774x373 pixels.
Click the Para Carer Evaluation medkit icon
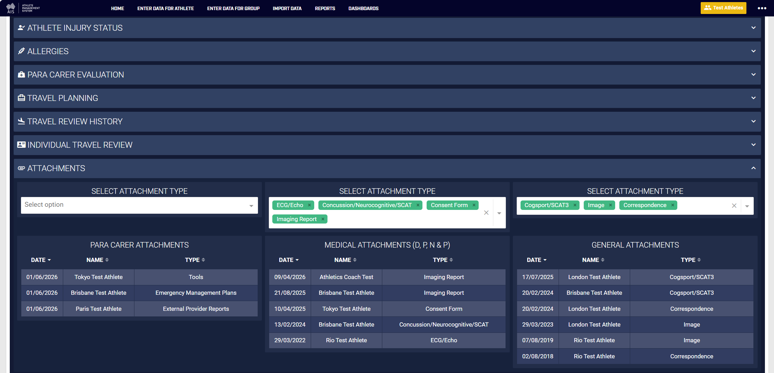[21, 74]
